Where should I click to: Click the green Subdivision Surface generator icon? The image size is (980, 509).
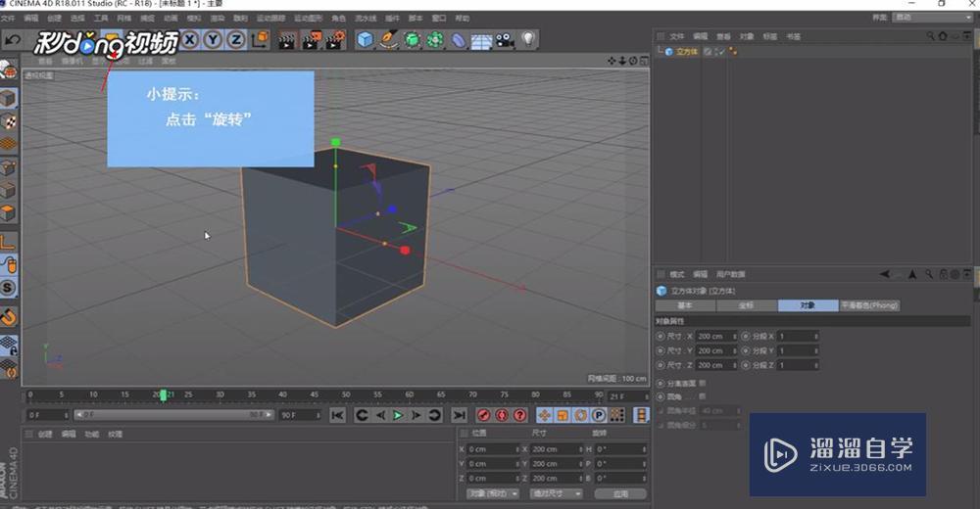pyautogui.click(x=412, y=40)
